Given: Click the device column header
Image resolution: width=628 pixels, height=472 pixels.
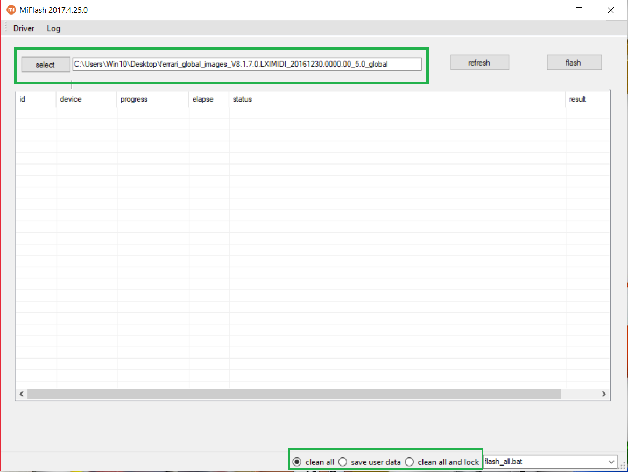Looking at the screenshot, I should tap(86, 99).
